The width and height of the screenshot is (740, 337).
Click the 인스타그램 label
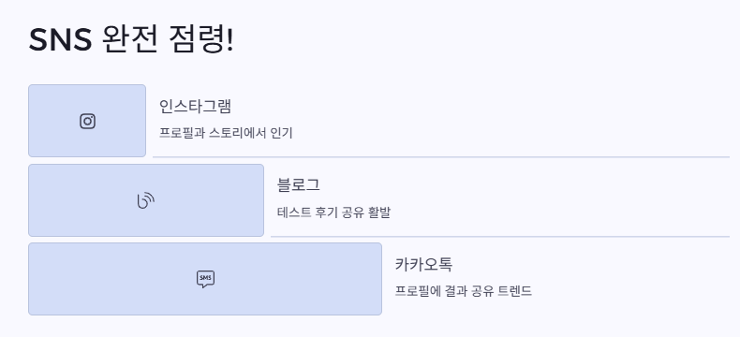[x=196, y=107]
